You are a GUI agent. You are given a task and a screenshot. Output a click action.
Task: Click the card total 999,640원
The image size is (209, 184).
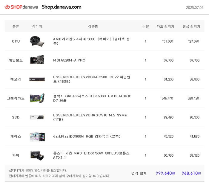pyautogui.click(x=165, y=173)
